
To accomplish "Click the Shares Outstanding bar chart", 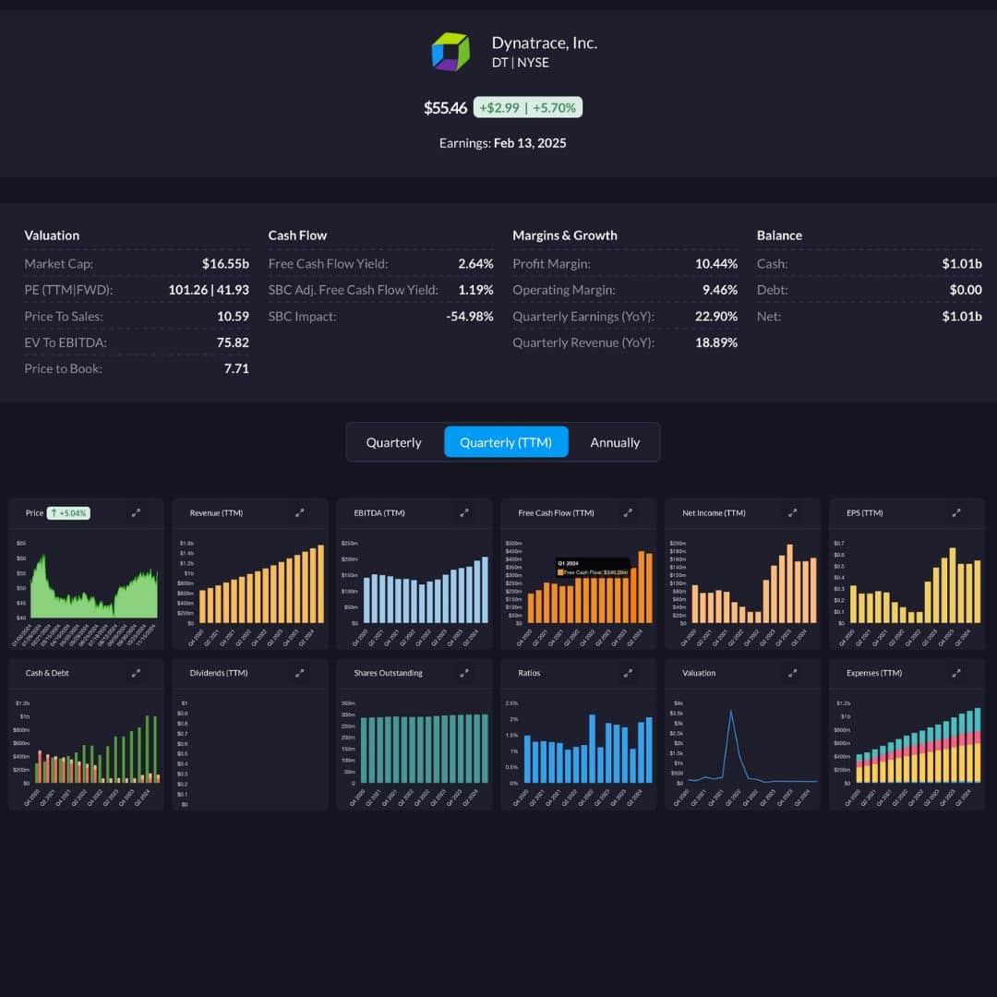I will [424, 749].
